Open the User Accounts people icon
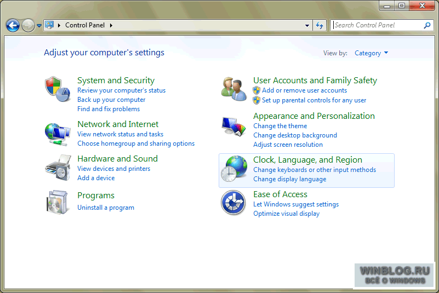 pos(234,89)
